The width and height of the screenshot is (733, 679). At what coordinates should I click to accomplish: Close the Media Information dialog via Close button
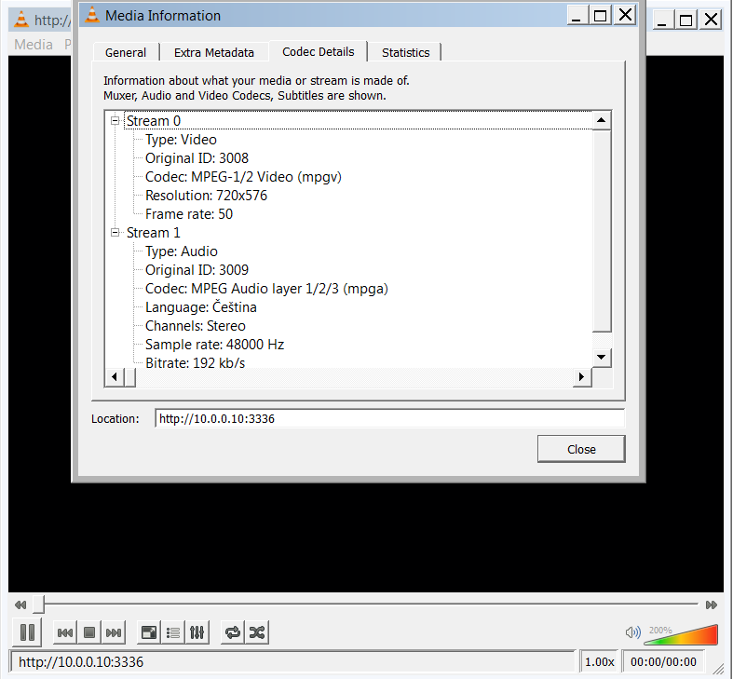[x=581, y=449]
